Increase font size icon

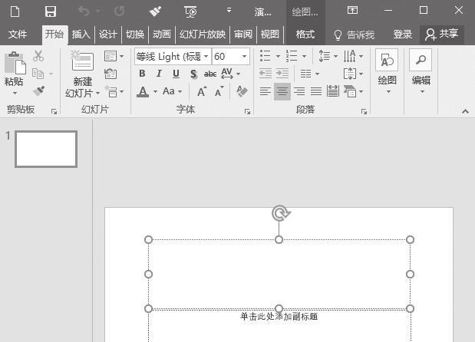coord(202,91)
